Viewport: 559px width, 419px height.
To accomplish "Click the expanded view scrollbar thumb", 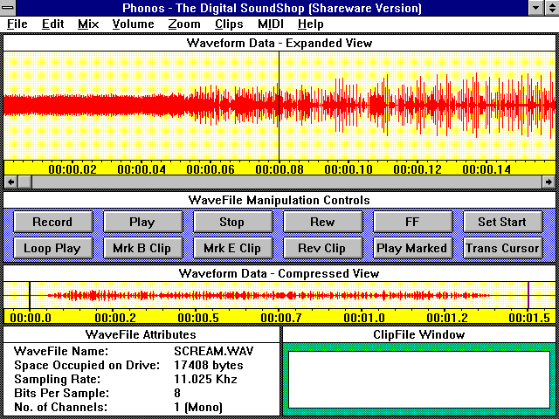I will click(24, 182).
